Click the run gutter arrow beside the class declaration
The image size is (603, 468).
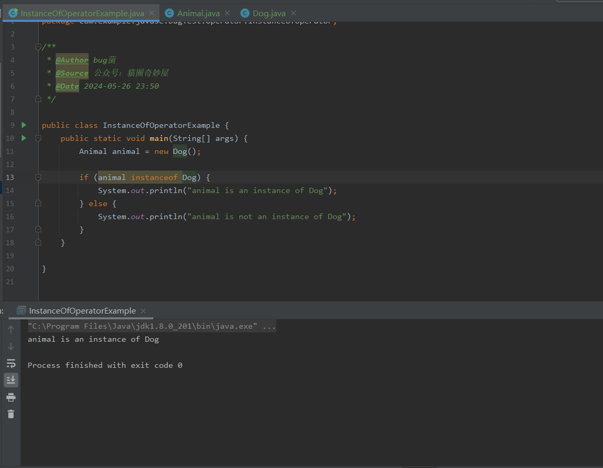point(24,125)
